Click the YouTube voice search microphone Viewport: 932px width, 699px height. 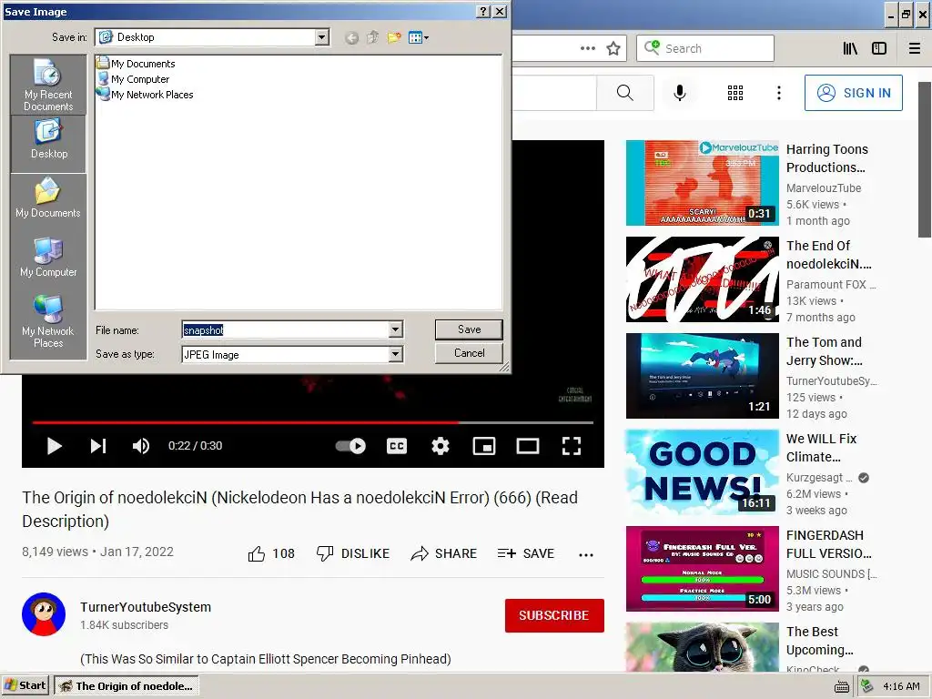[x=680, y=93]
